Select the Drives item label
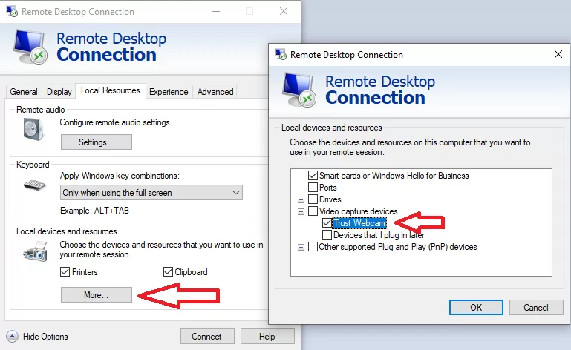This screenshot has width=571, height=350. [330, 199]
